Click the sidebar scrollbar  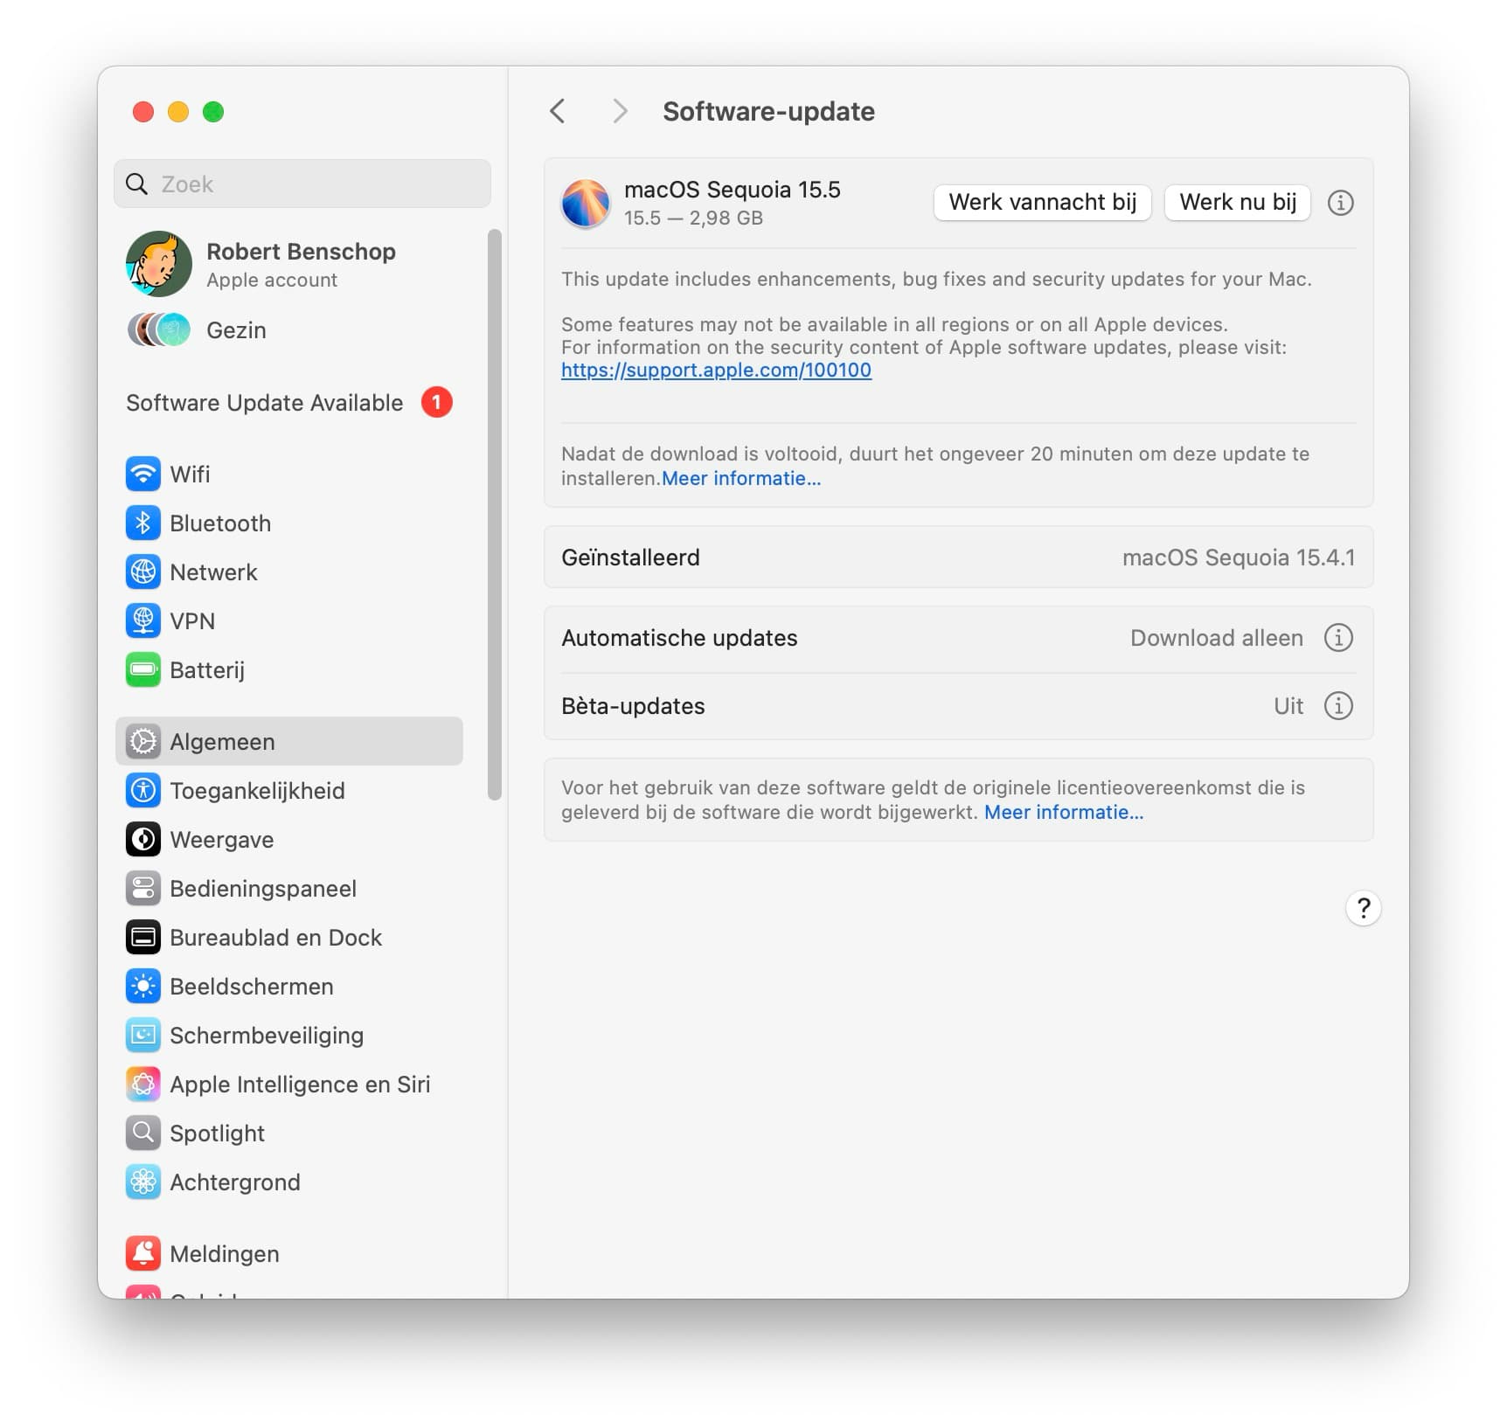[x=495, y=515]
